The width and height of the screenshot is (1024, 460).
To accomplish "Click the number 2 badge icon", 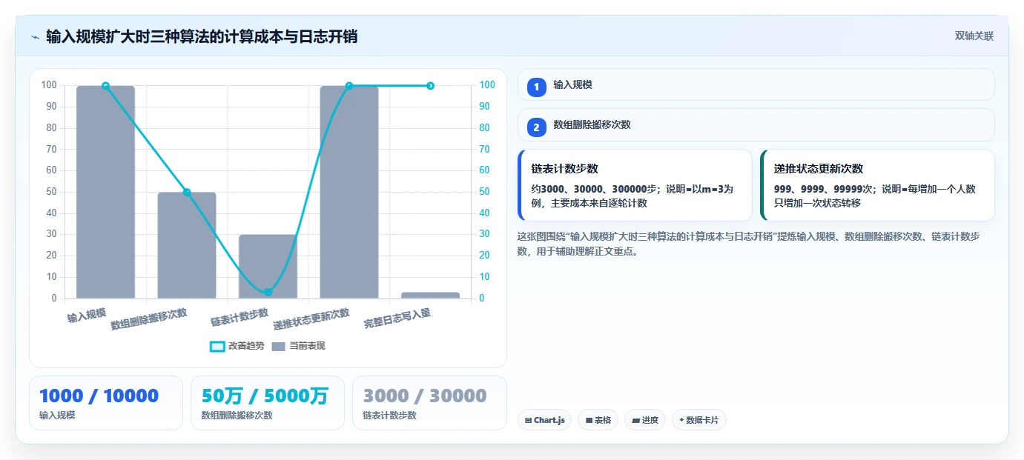I will (537, 127).
